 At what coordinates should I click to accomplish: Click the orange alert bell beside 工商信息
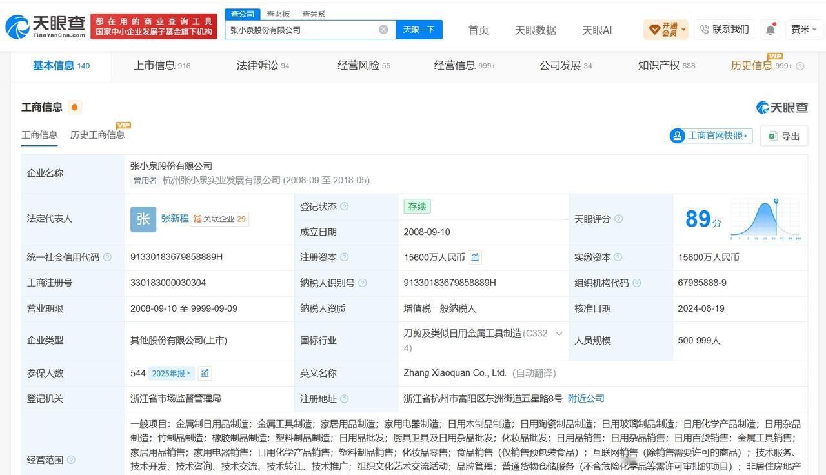75,107
